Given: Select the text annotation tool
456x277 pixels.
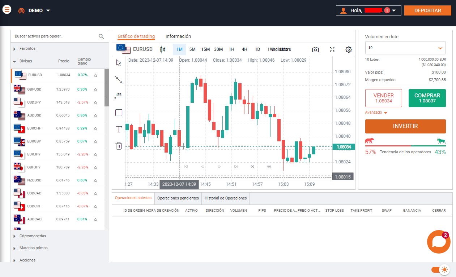Looking at the screenshot, I should click(x=119, y=129).
